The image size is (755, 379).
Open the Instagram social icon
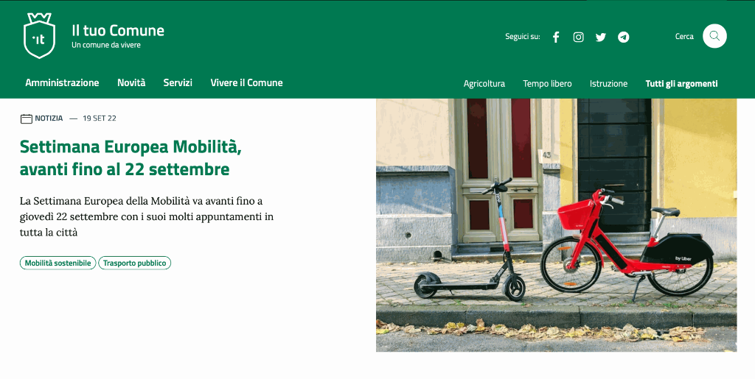pyautogui.click(x=578, y=37)
